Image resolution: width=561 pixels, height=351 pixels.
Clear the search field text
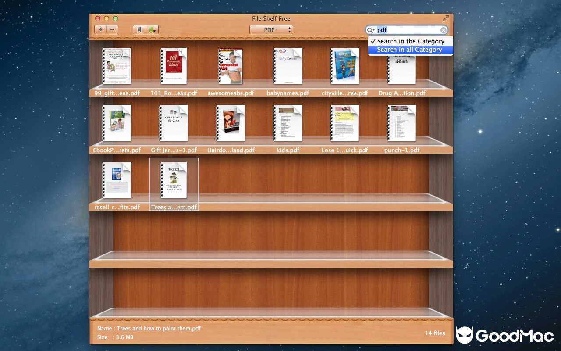pyautogui.click(x=444, y=30)
